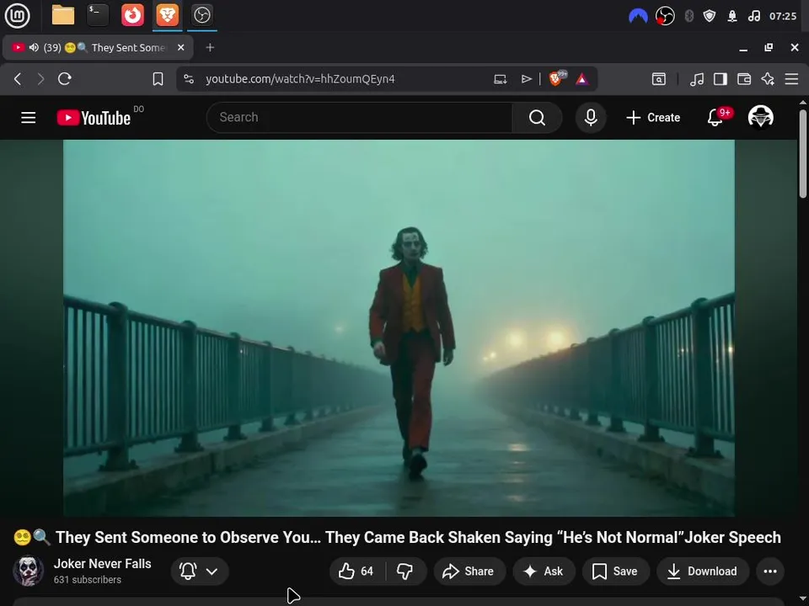The height and width of the screenshot is (606, 809).
Task: Start voice search with microphone
Action: pyautogui.click(x=591, y=118)
